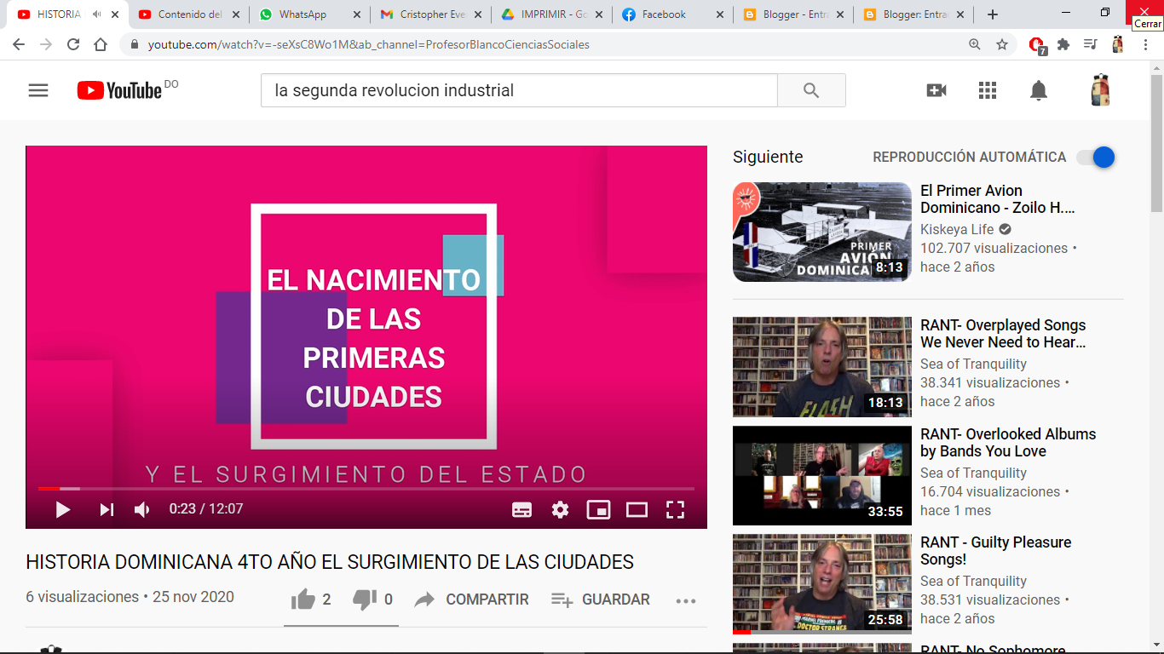Toggle subtitles on the player
The height and width of the screenshot is (654, 1164).
(521, 509)
